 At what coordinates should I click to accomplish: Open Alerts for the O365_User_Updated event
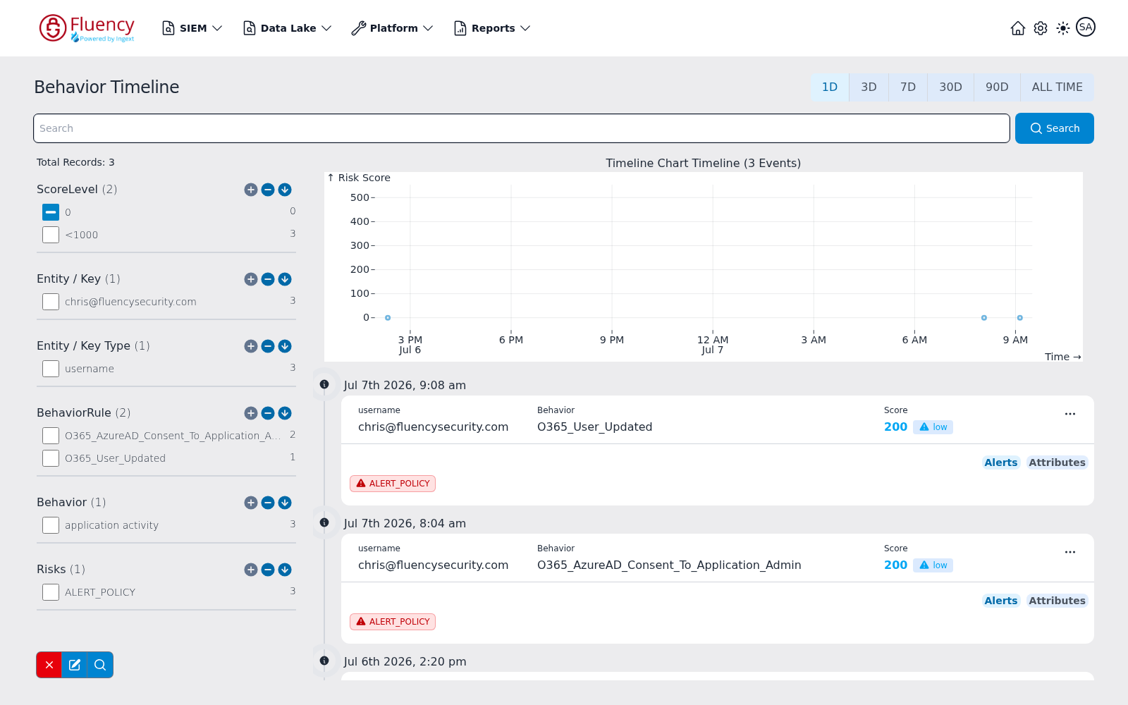tap(1001, 462)
